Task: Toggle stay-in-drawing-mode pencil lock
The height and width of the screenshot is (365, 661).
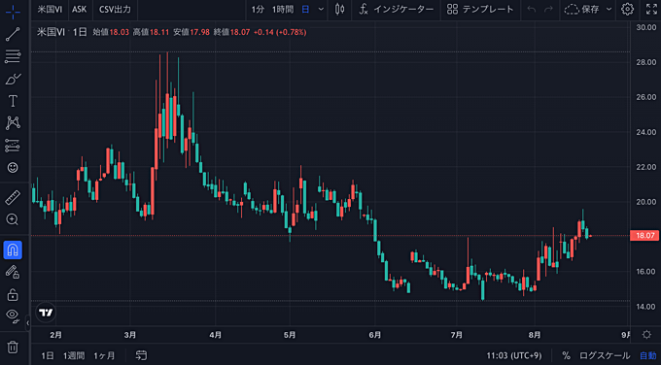Action: click(13, 273)
